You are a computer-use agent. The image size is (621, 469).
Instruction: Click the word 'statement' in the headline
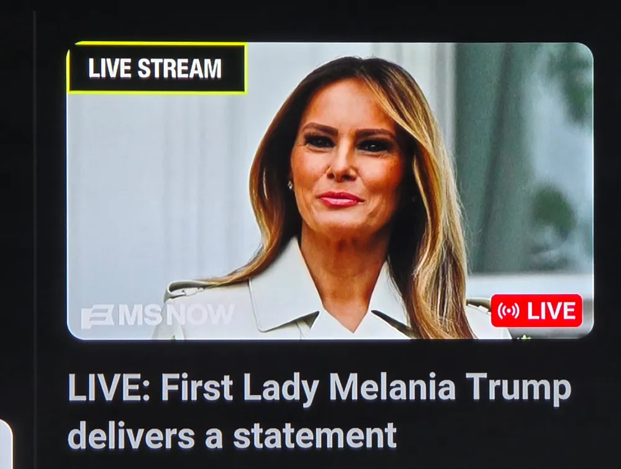(315, 434)
